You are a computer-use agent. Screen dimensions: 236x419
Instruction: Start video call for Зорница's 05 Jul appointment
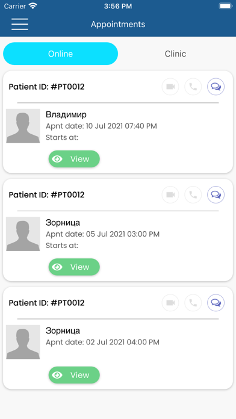[x=170, y=195]
